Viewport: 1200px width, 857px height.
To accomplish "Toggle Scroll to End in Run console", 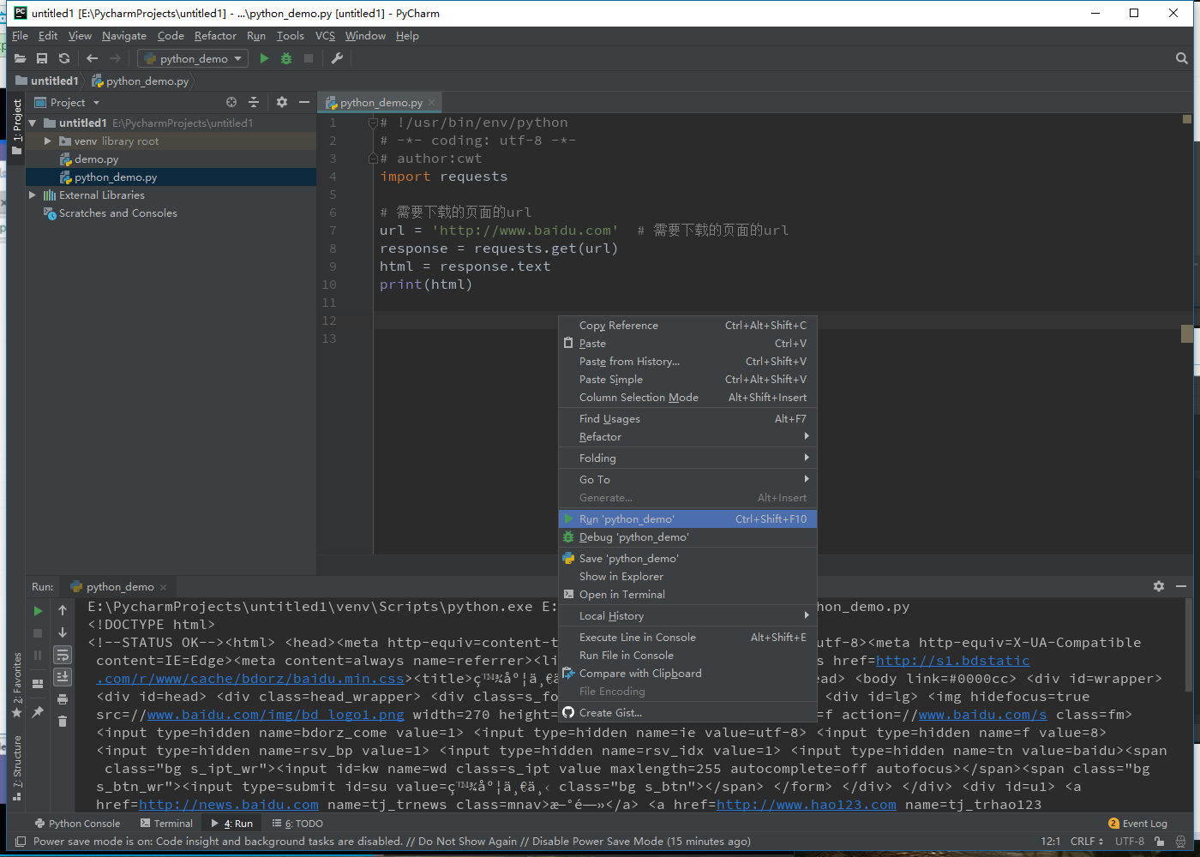I will (x=63, y=677).
